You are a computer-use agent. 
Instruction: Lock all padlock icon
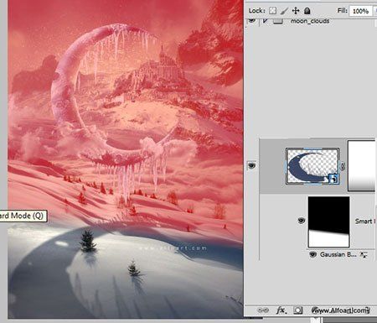coord(307,11)
